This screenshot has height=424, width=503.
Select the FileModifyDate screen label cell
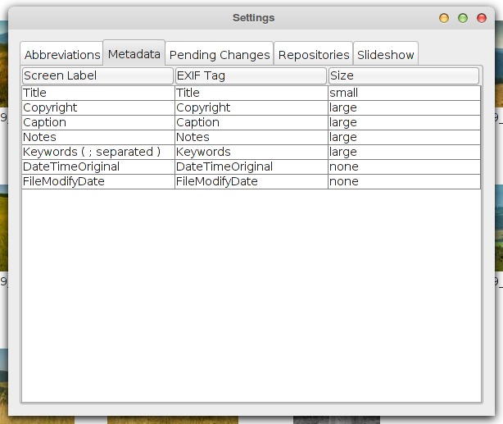pyautogui.click(x=98, y=182)
